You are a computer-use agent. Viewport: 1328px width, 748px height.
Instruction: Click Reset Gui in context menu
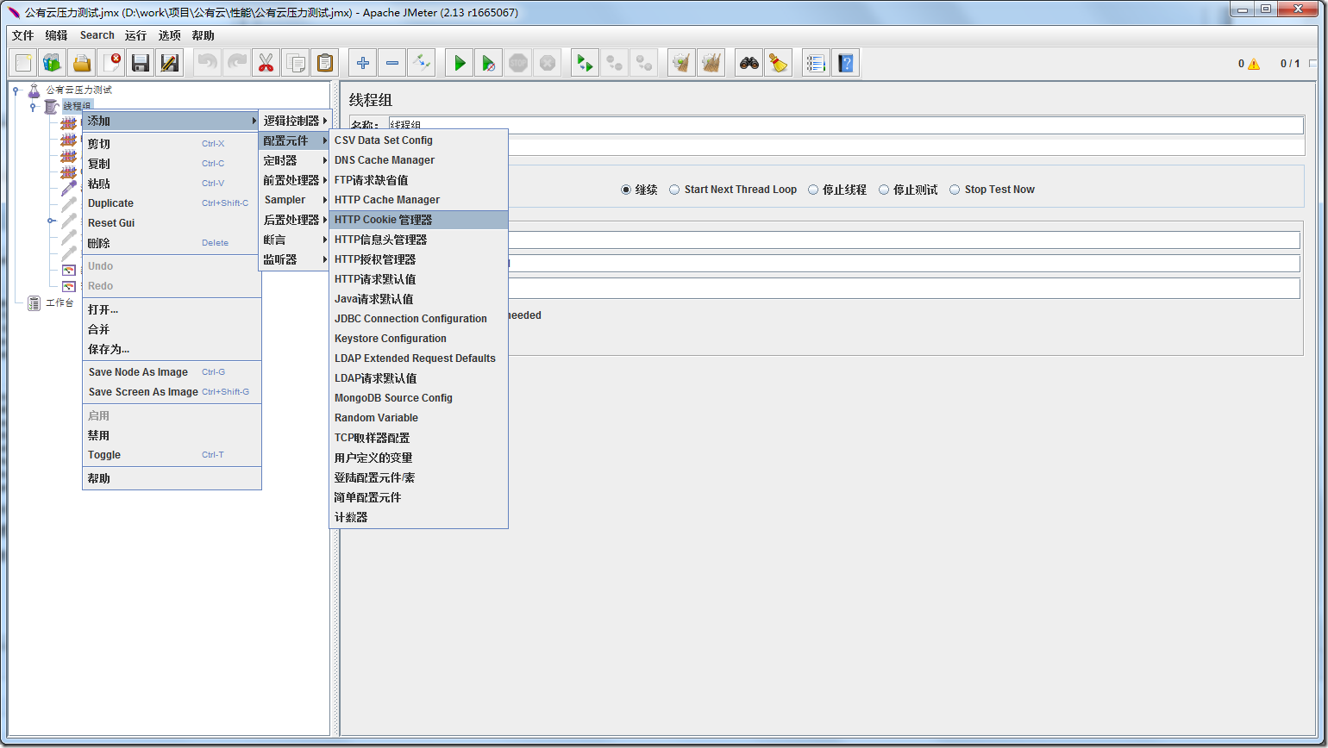[172, 223]
